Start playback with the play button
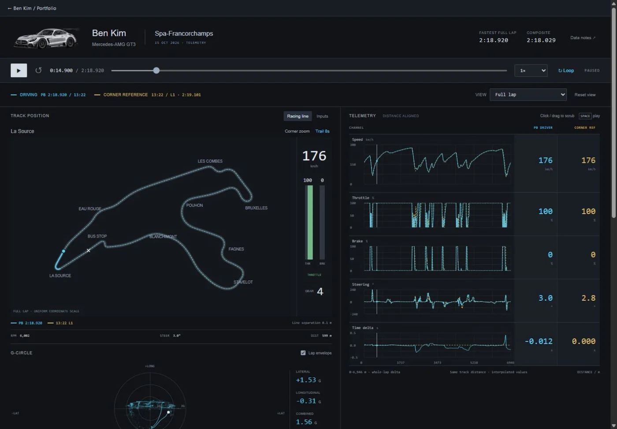Image resolution: width=617 pixels, height=429 pixels. (19, 71)
